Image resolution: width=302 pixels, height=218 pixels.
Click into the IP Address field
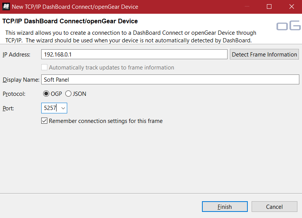[x=134, y=55]
